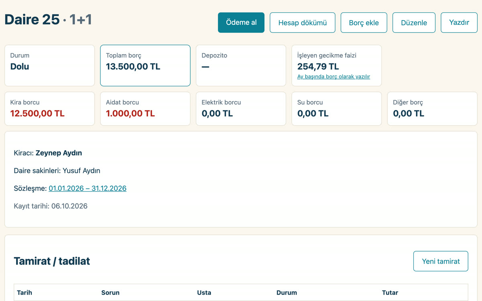
Task: Click the Tutar column header
Action: [390, 293]
